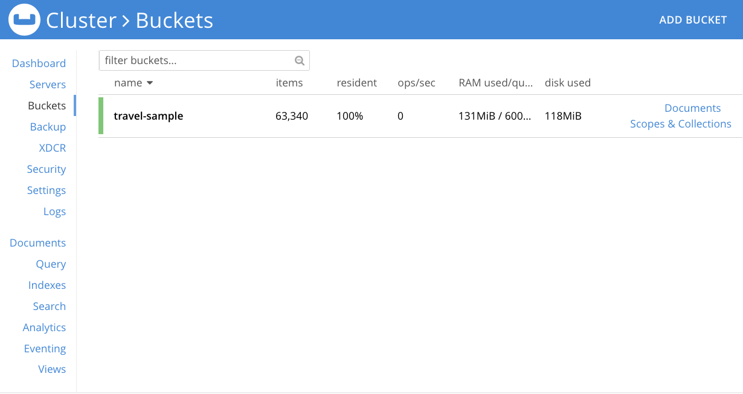The width and height of the screenshot is (743, 394).
Task: Open the Views section
Action: pos(52,369)
